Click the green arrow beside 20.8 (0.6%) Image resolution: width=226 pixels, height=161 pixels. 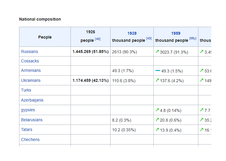(x=157, y=120)
